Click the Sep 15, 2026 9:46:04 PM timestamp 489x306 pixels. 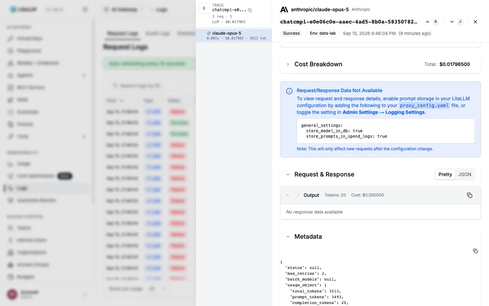coord(369,33)
